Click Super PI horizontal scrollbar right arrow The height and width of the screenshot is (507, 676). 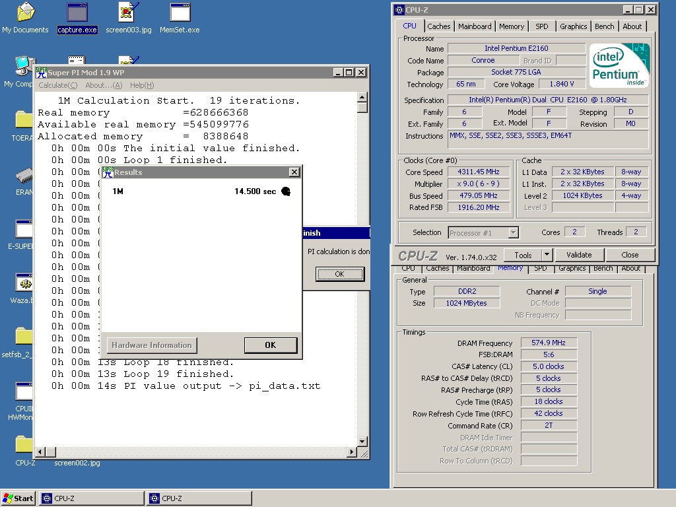coord(352,452)
